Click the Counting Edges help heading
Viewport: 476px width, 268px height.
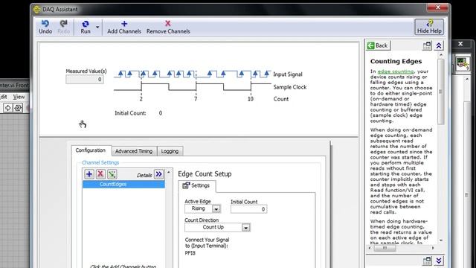click(396, 61)
